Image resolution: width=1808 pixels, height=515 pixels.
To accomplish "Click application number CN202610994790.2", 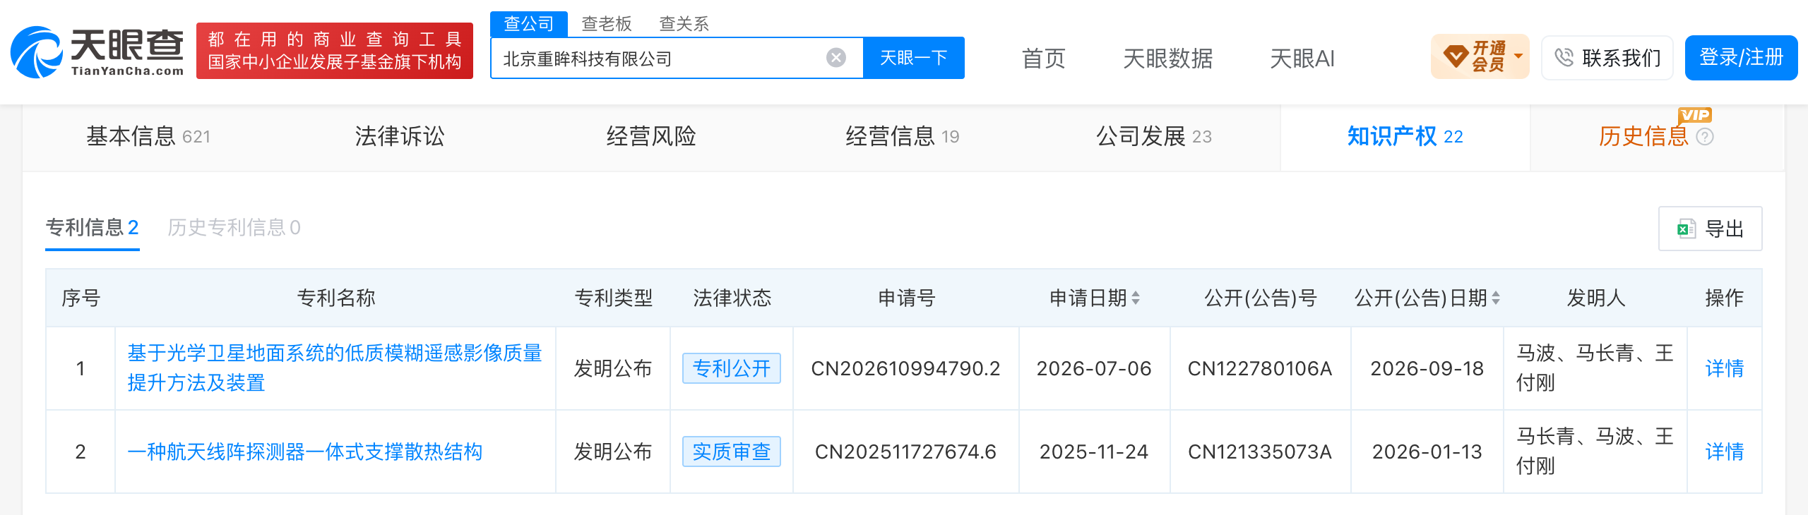I will tap(905, 368).
